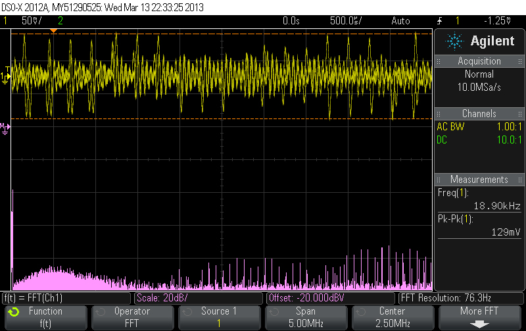
Task: Click the knob icon on Span softkey
Action: click(274, 312)
